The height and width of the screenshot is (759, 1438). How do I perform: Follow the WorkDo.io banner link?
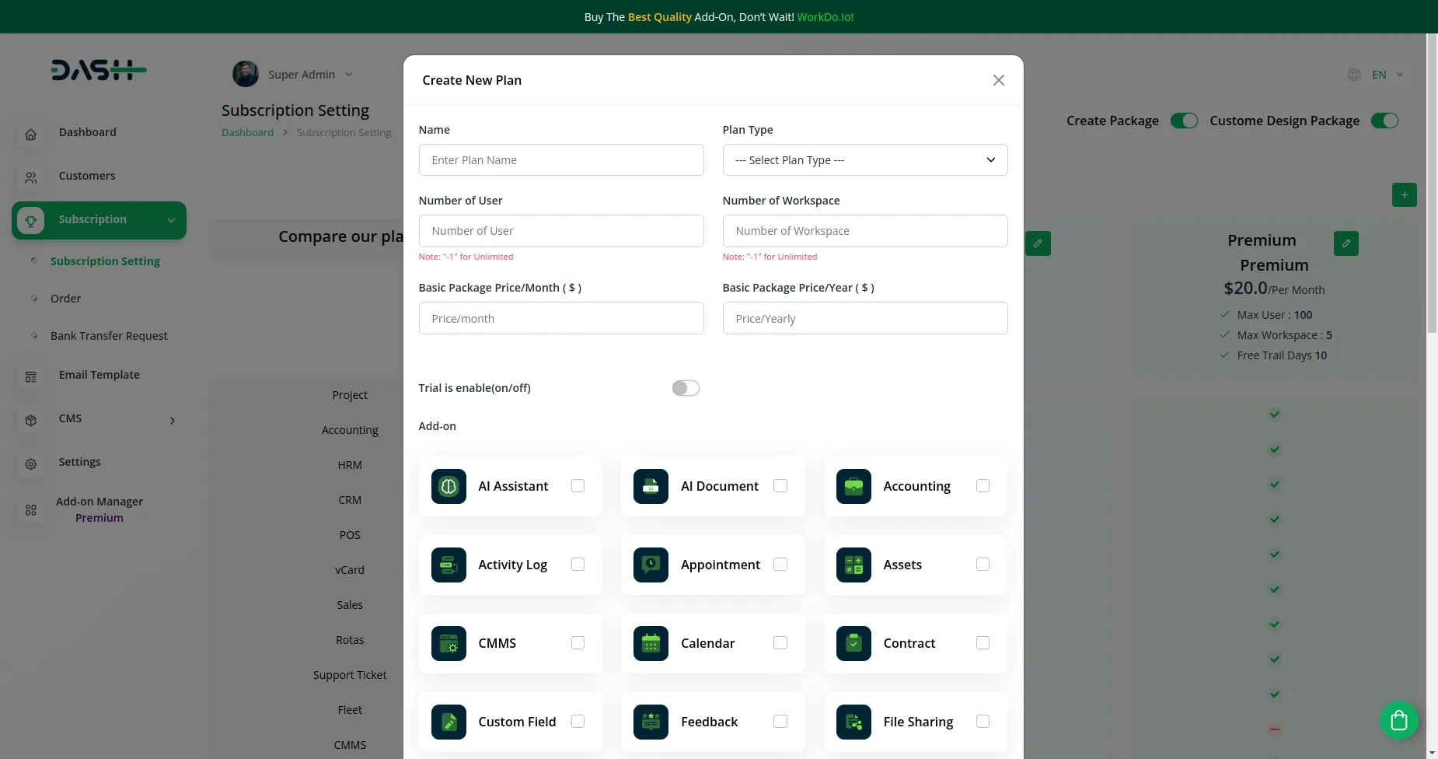click(x=825, y=17)
